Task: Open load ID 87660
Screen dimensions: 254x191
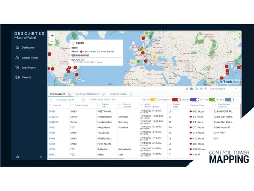Action: pyautogui.click(x=52, y=111)
